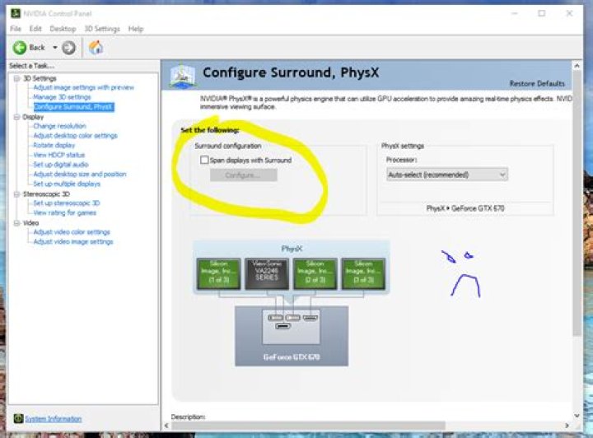Select Configure Surround, PhysX task

point(74,107)
